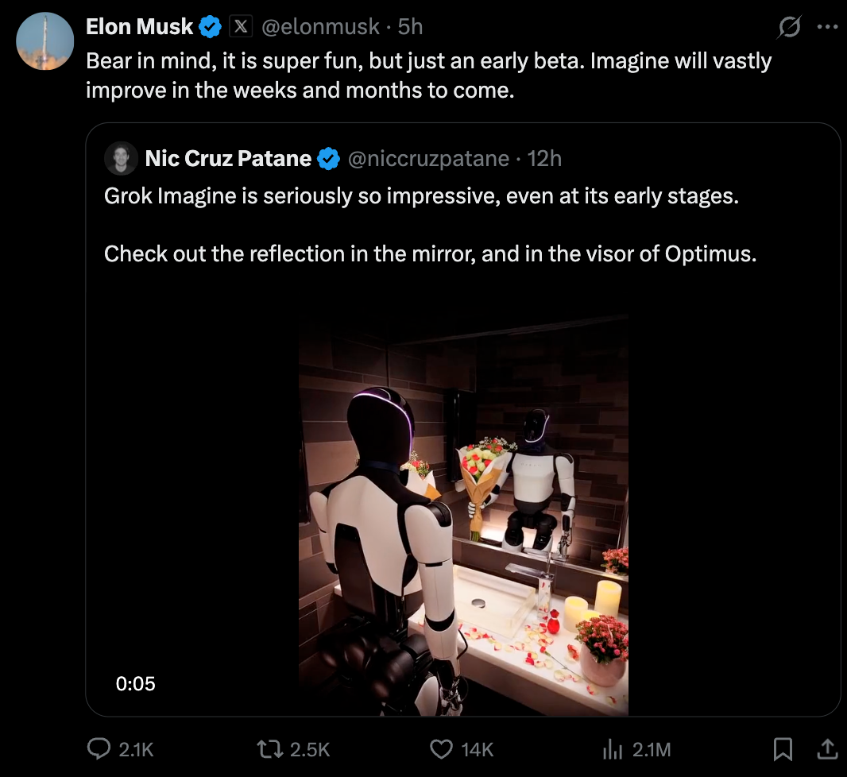This screenshot has height=777, width=847.
Task: Open the @niccruzpatane handle
Action: [428, 159]
